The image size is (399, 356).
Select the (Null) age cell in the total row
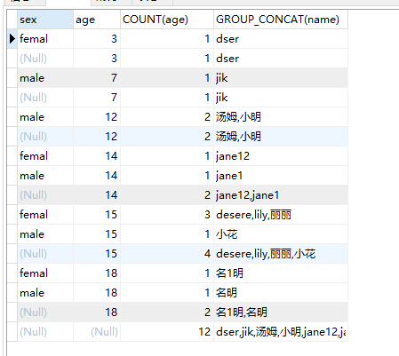click(97, 332)
